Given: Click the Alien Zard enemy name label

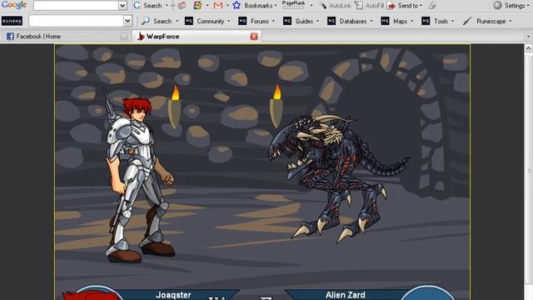Looking at the screenshot, I should [346, 295].
